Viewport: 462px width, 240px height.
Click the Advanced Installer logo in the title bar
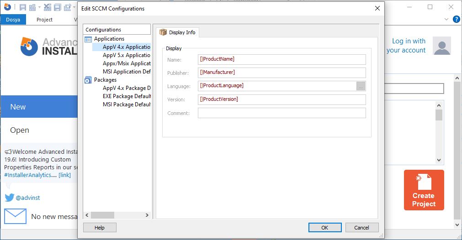[7, 7]
